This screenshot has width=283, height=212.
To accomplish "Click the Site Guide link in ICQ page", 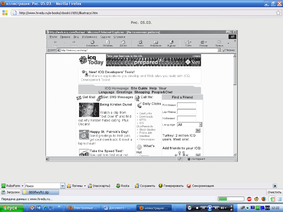I will (x=139, y=88).
